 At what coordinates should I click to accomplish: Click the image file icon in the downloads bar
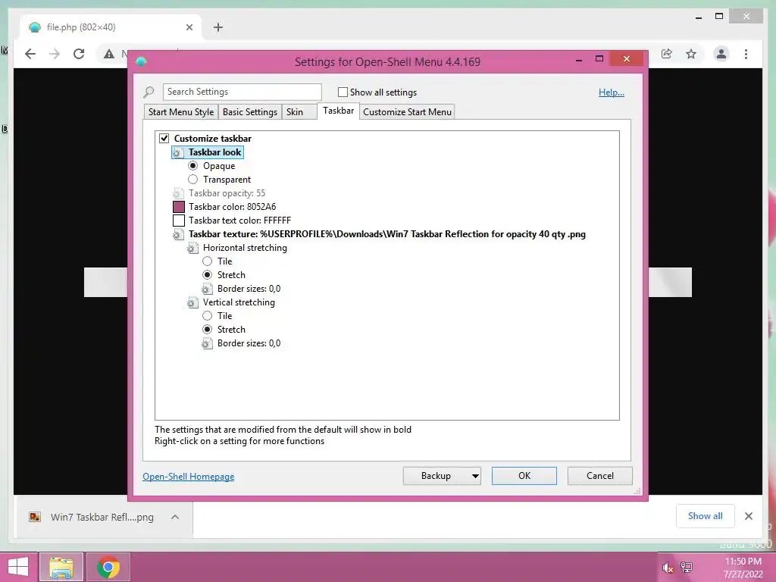(x=35, y=517)
